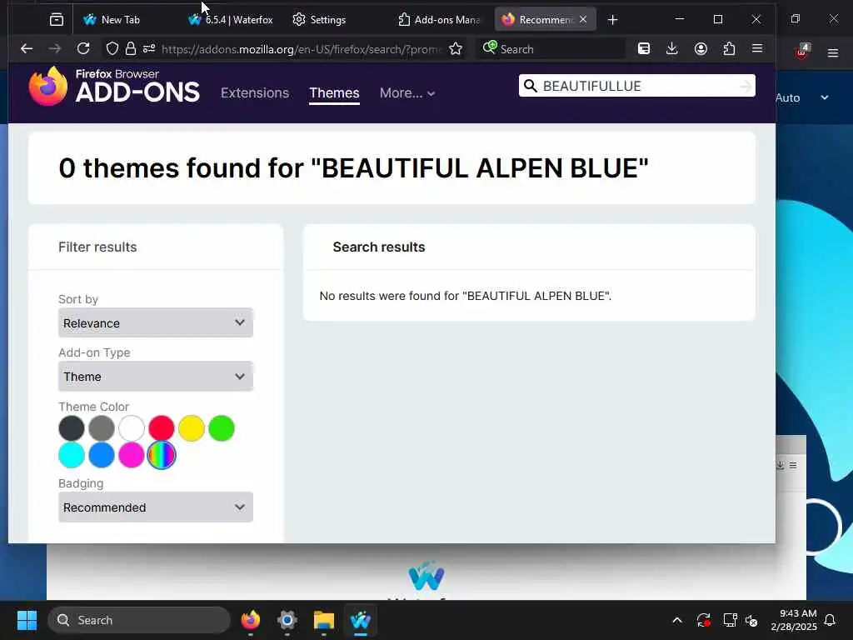The height and width of the screenshot is (640, 853).
Task: Click the network tray icon
Action: click(x=730, y=620)
